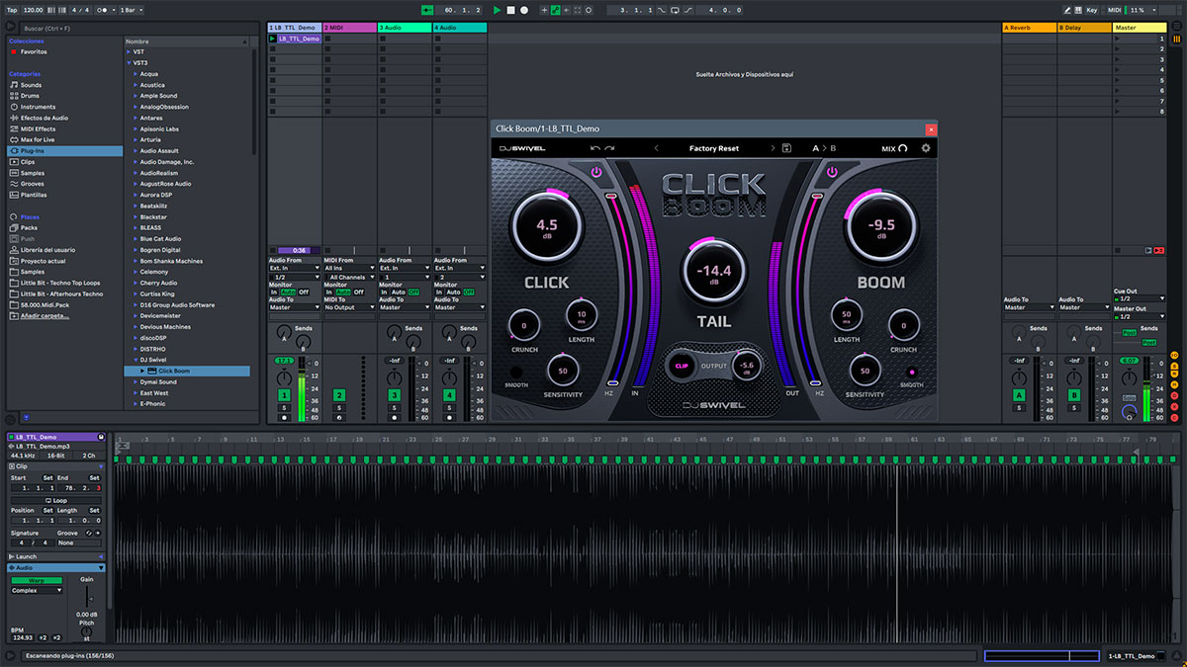Toggle the Loop switch in clip view
The image size is (1187, 667).
(x=56, y=500)
